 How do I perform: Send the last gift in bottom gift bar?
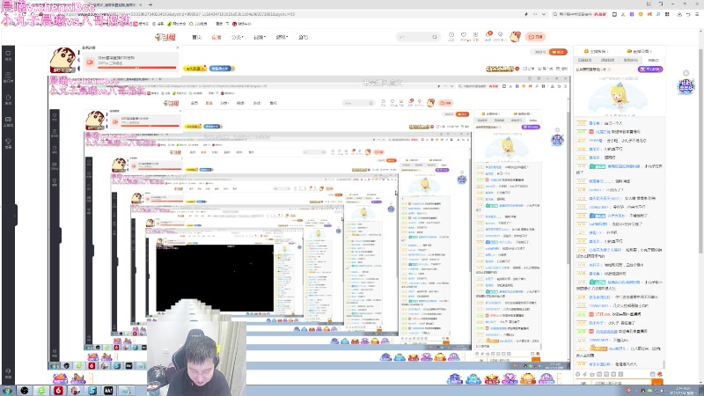pyautogui.click(x=546, y=378)
